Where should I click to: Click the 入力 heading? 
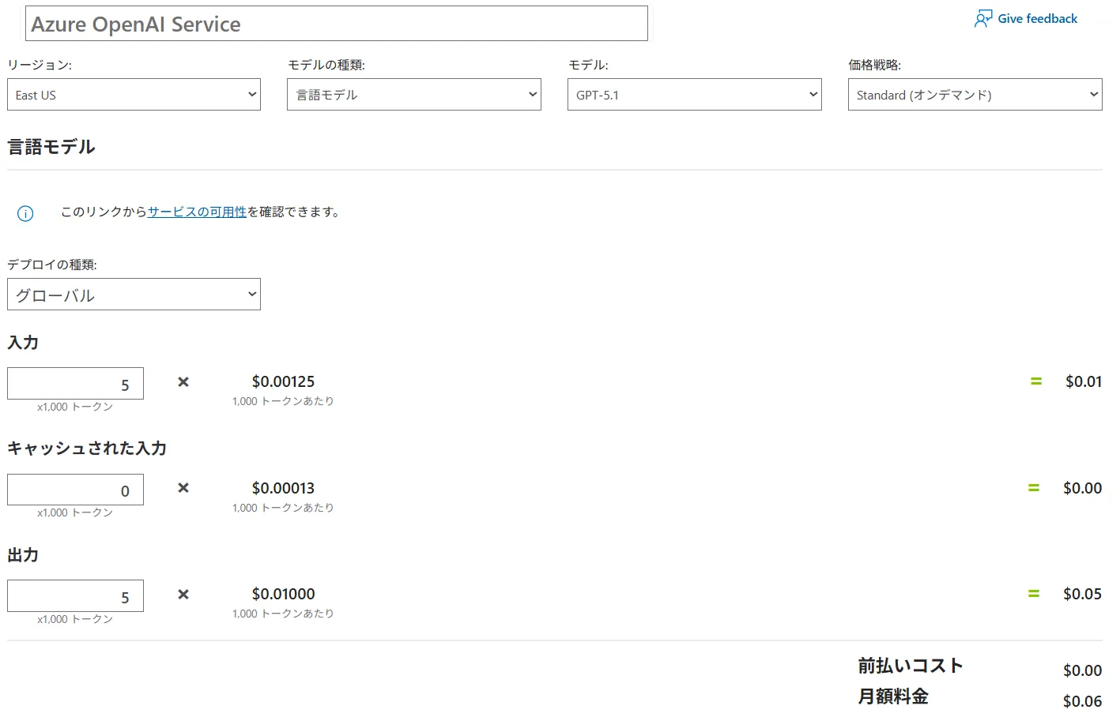23,343
